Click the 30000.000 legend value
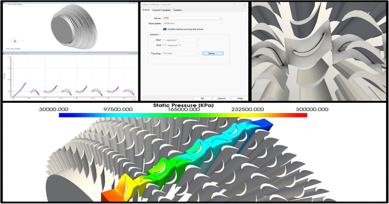 54,109
